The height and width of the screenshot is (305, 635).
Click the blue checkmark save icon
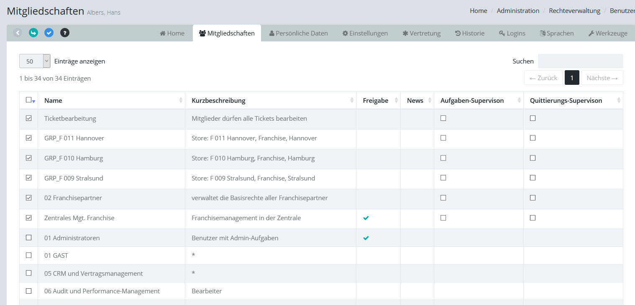pyautogui.click(x=49, y=33)
